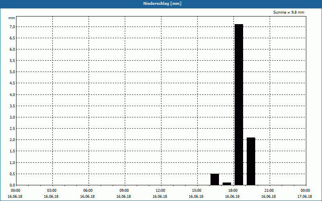Click the 2,5 y-axis value

coord(12,128)
